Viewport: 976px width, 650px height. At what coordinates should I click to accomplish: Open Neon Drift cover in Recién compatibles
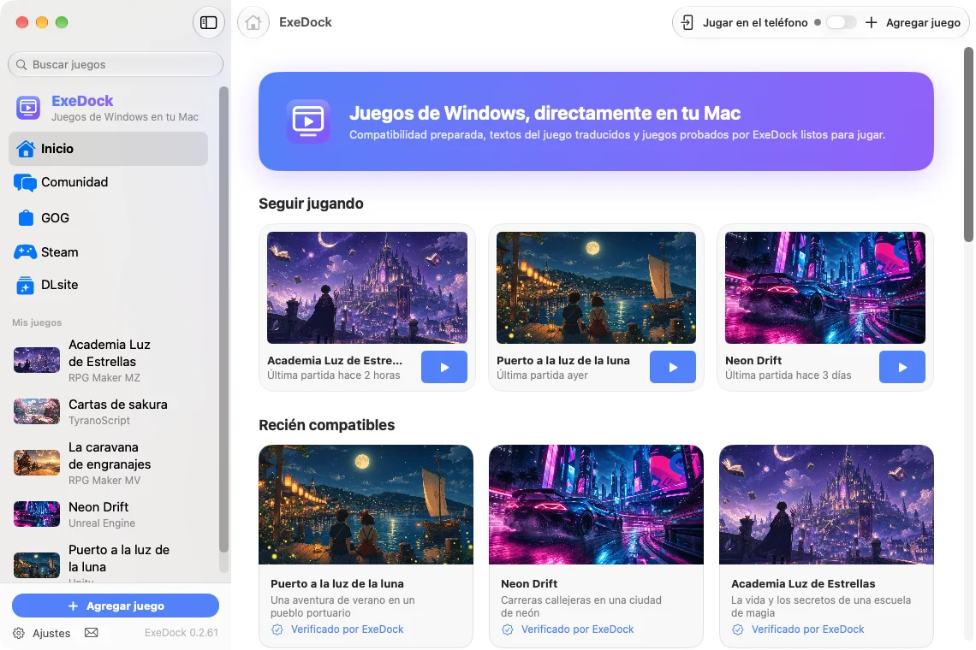click(x=597, y=505)
